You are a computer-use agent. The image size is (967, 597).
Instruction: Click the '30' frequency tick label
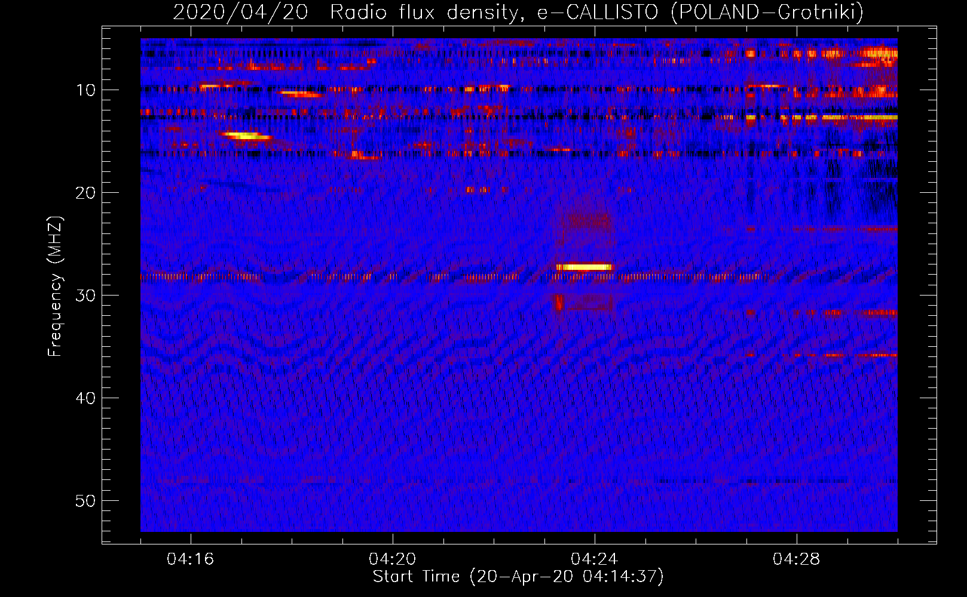[x=86, y=296]
